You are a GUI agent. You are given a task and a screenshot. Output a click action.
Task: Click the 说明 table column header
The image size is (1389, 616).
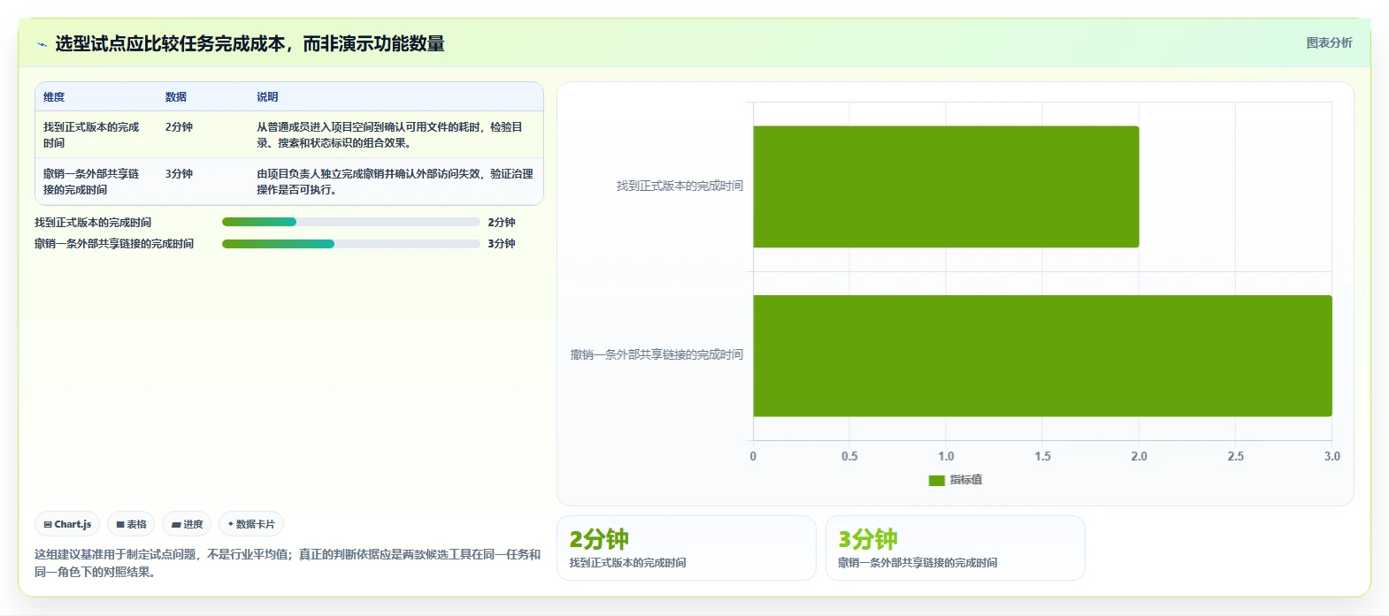267,97
